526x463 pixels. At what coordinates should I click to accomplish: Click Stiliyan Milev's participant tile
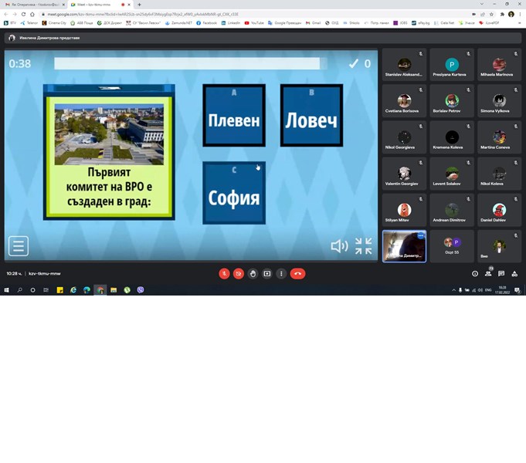[404, 212]
